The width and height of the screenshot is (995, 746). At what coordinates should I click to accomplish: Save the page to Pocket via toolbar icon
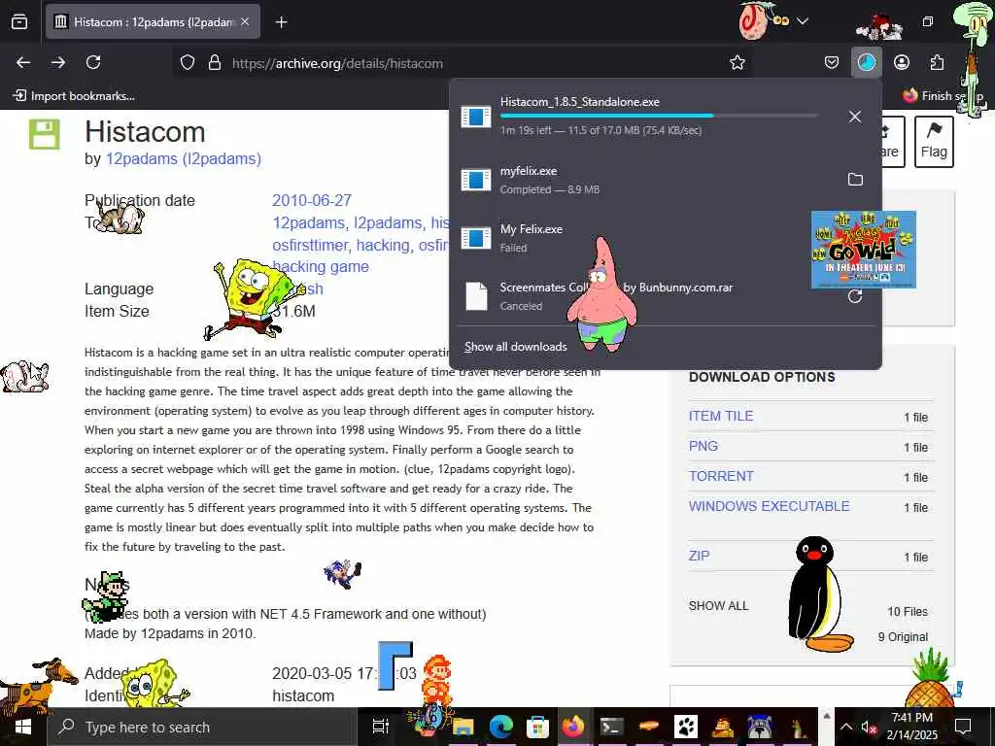pyautogui.click(x=832, y=63)
